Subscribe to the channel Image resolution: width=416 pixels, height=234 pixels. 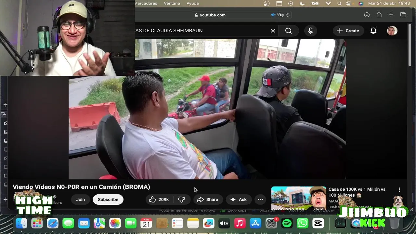pyautogui.click(x=108, y=200)
